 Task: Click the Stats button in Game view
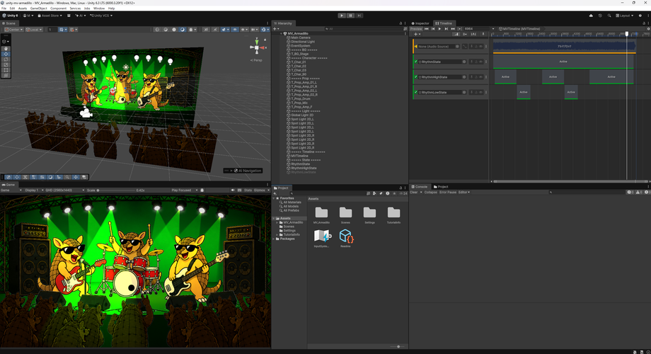point(248,190)
